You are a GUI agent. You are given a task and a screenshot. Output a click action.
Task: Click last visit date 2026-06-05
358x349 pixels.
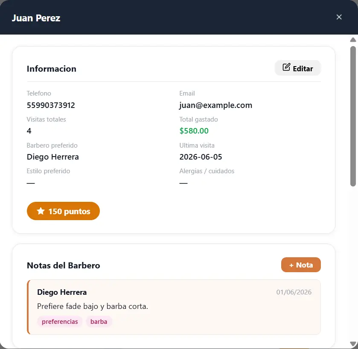pyautogui.click(x=201, y=157)
